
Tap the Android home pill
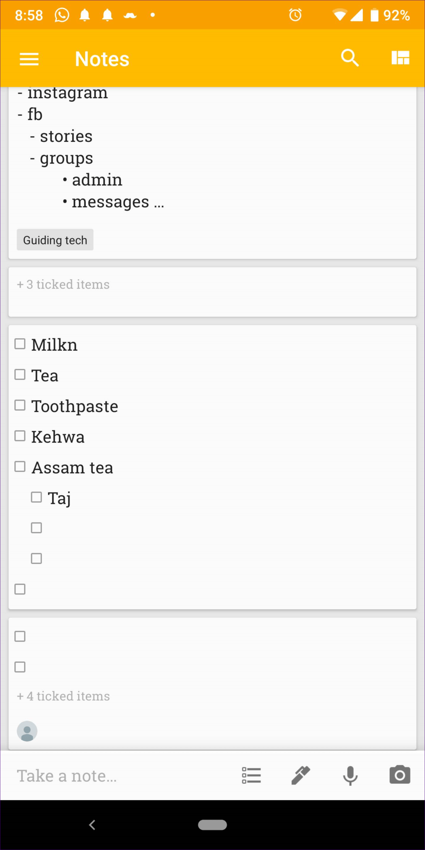click(212, 825)
